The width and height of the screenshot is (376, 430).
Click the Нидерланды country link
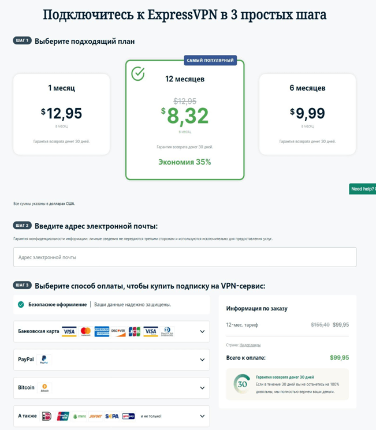pos(250,345)
